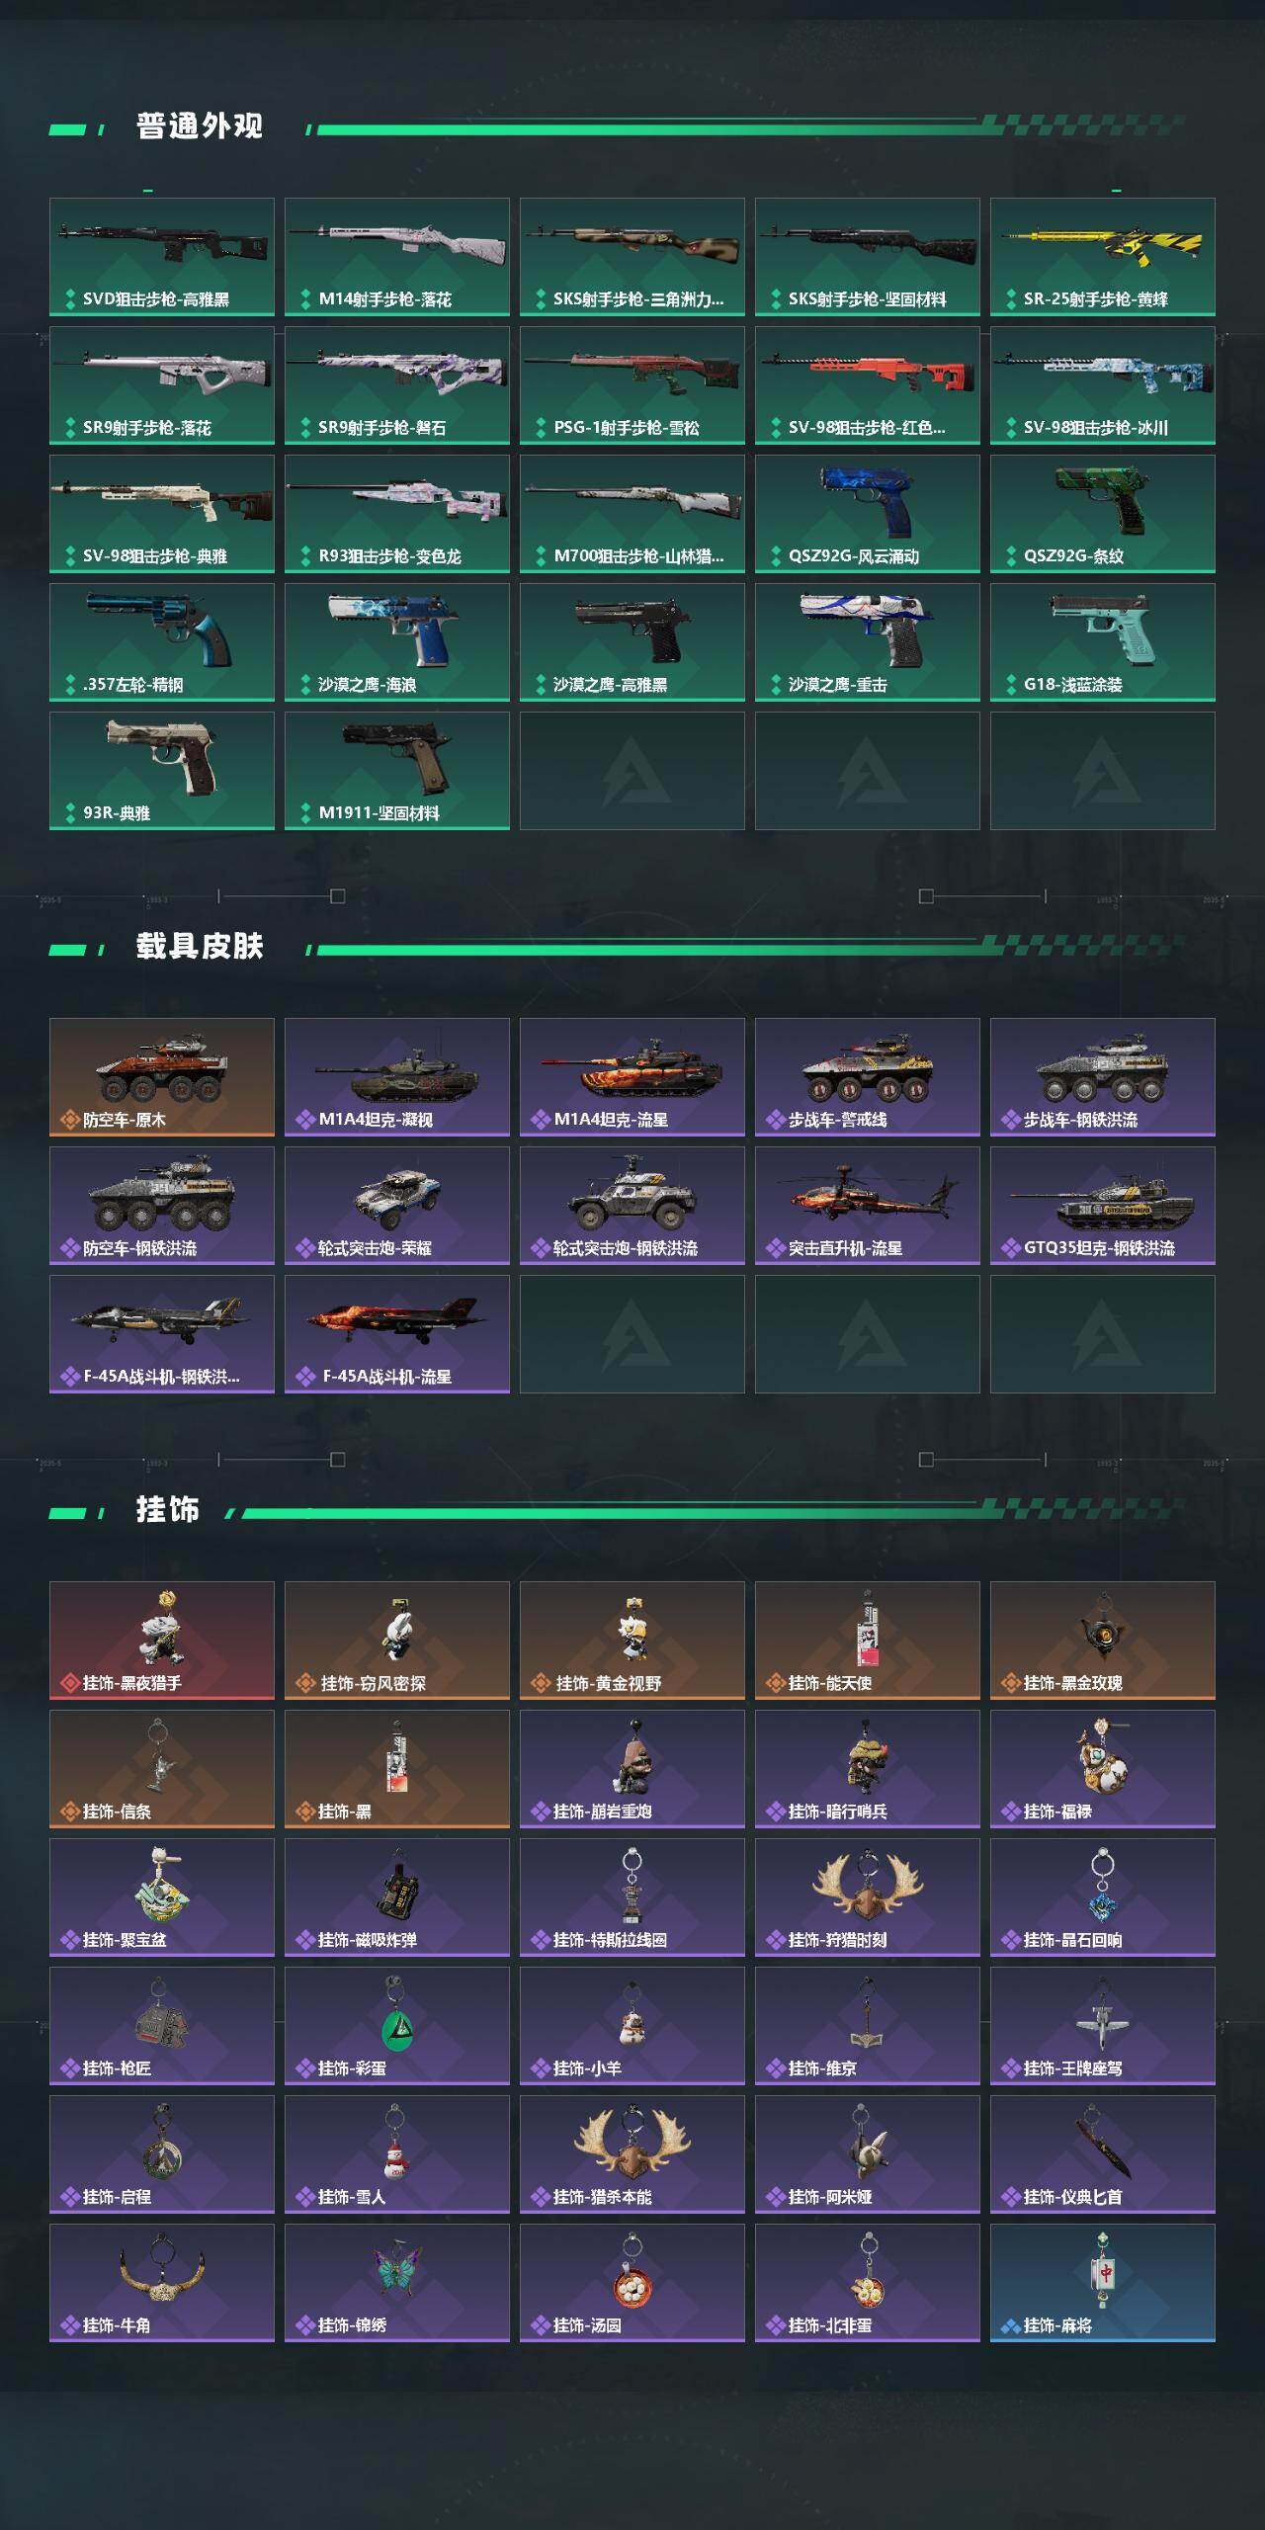The image size is (1265, 2530).
Task: Select the 挂饰-黑金玫瑰 charm
Action: (1103, 1641)
